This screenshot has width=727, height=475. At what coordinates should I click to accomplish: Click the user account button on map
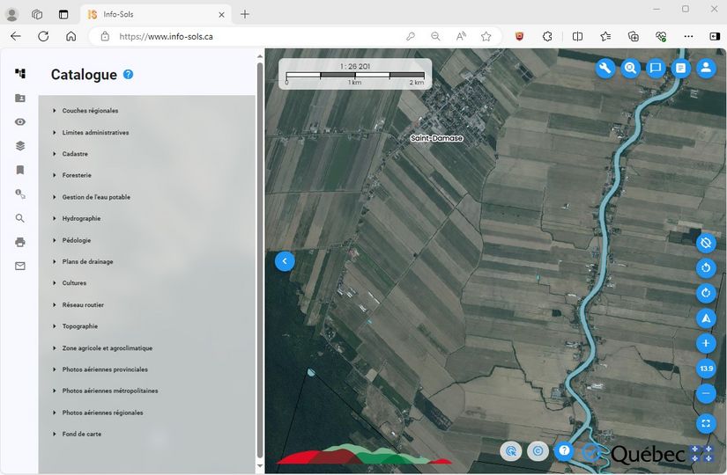point(706,69)
